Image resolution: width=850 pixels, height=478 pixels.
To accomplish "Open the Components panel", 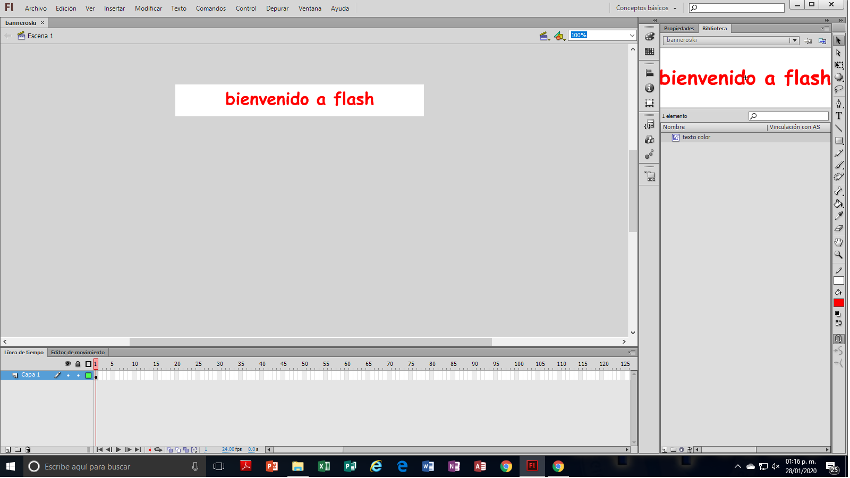I will [x=650, y=140].
